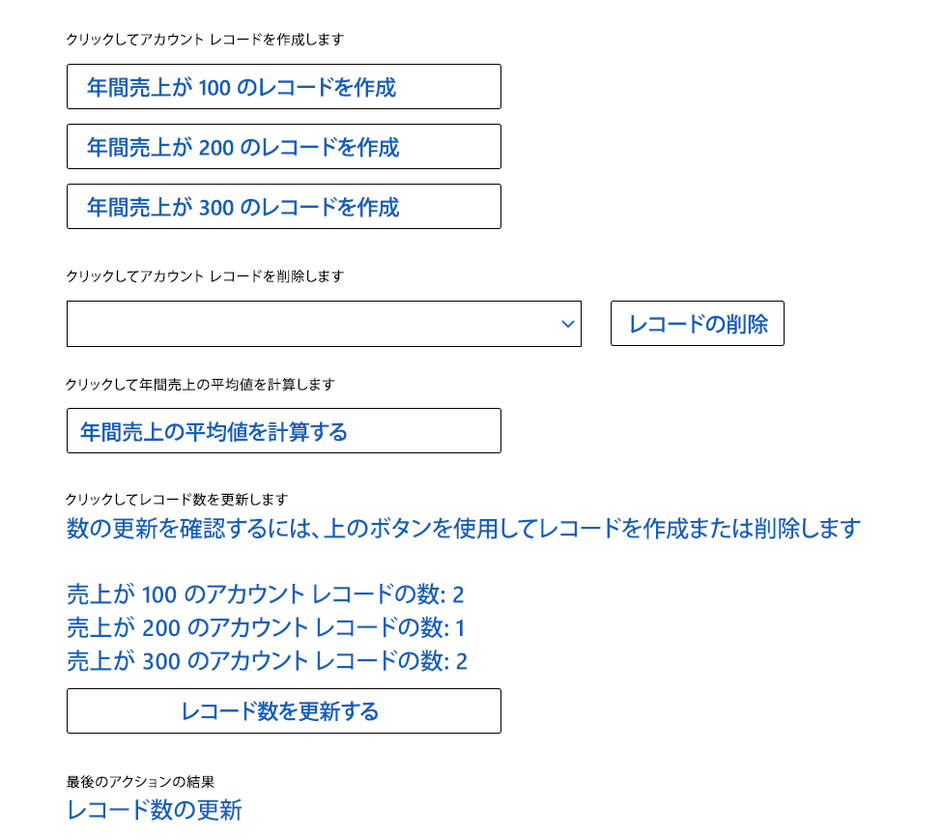Click the レコード数を更新する button
Viewport: 943px width, 839px height.
tap(283, 710)
